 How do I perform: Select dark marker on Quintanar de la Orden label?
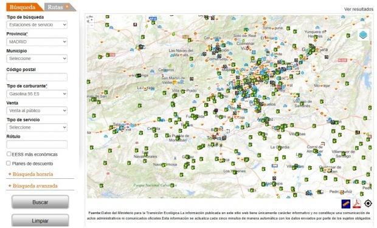point(330,171)
